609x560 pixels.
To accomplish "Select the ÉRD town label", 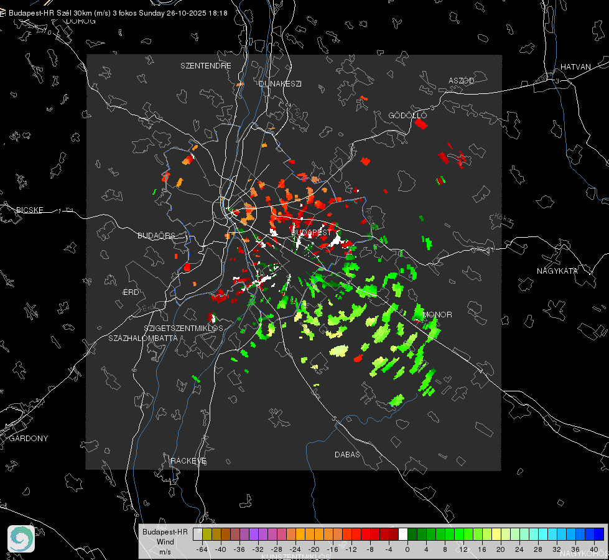I will tap(131, 292).
